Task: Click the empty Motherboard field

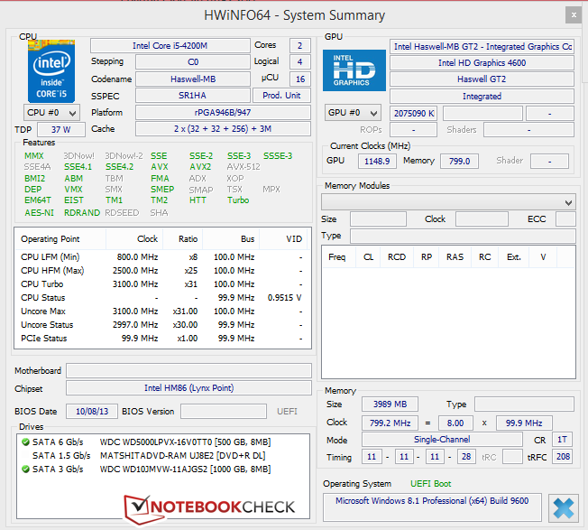Action: (x=189, y=370)
